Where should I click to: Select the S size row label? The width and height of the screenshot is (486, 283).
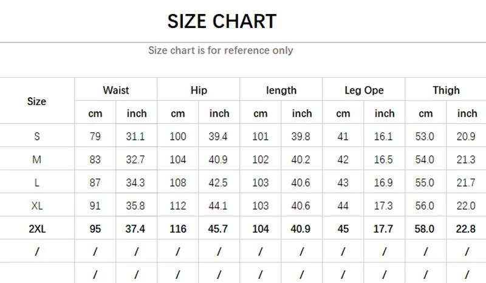pyautogui.click(x=36, y=137)
